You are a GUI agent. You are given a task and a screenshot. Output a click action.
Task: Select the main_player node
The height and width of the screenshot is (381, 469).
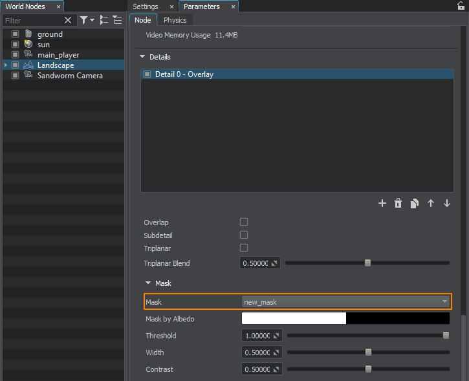tap(58, 55)
